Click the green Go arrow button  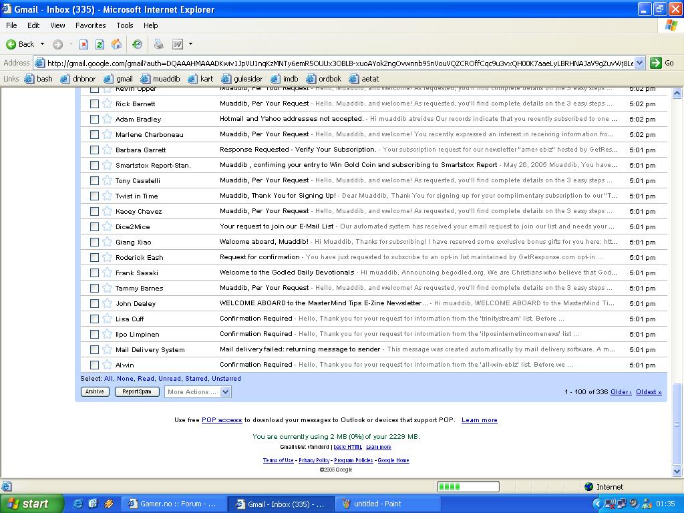click(x=656, y=63)
